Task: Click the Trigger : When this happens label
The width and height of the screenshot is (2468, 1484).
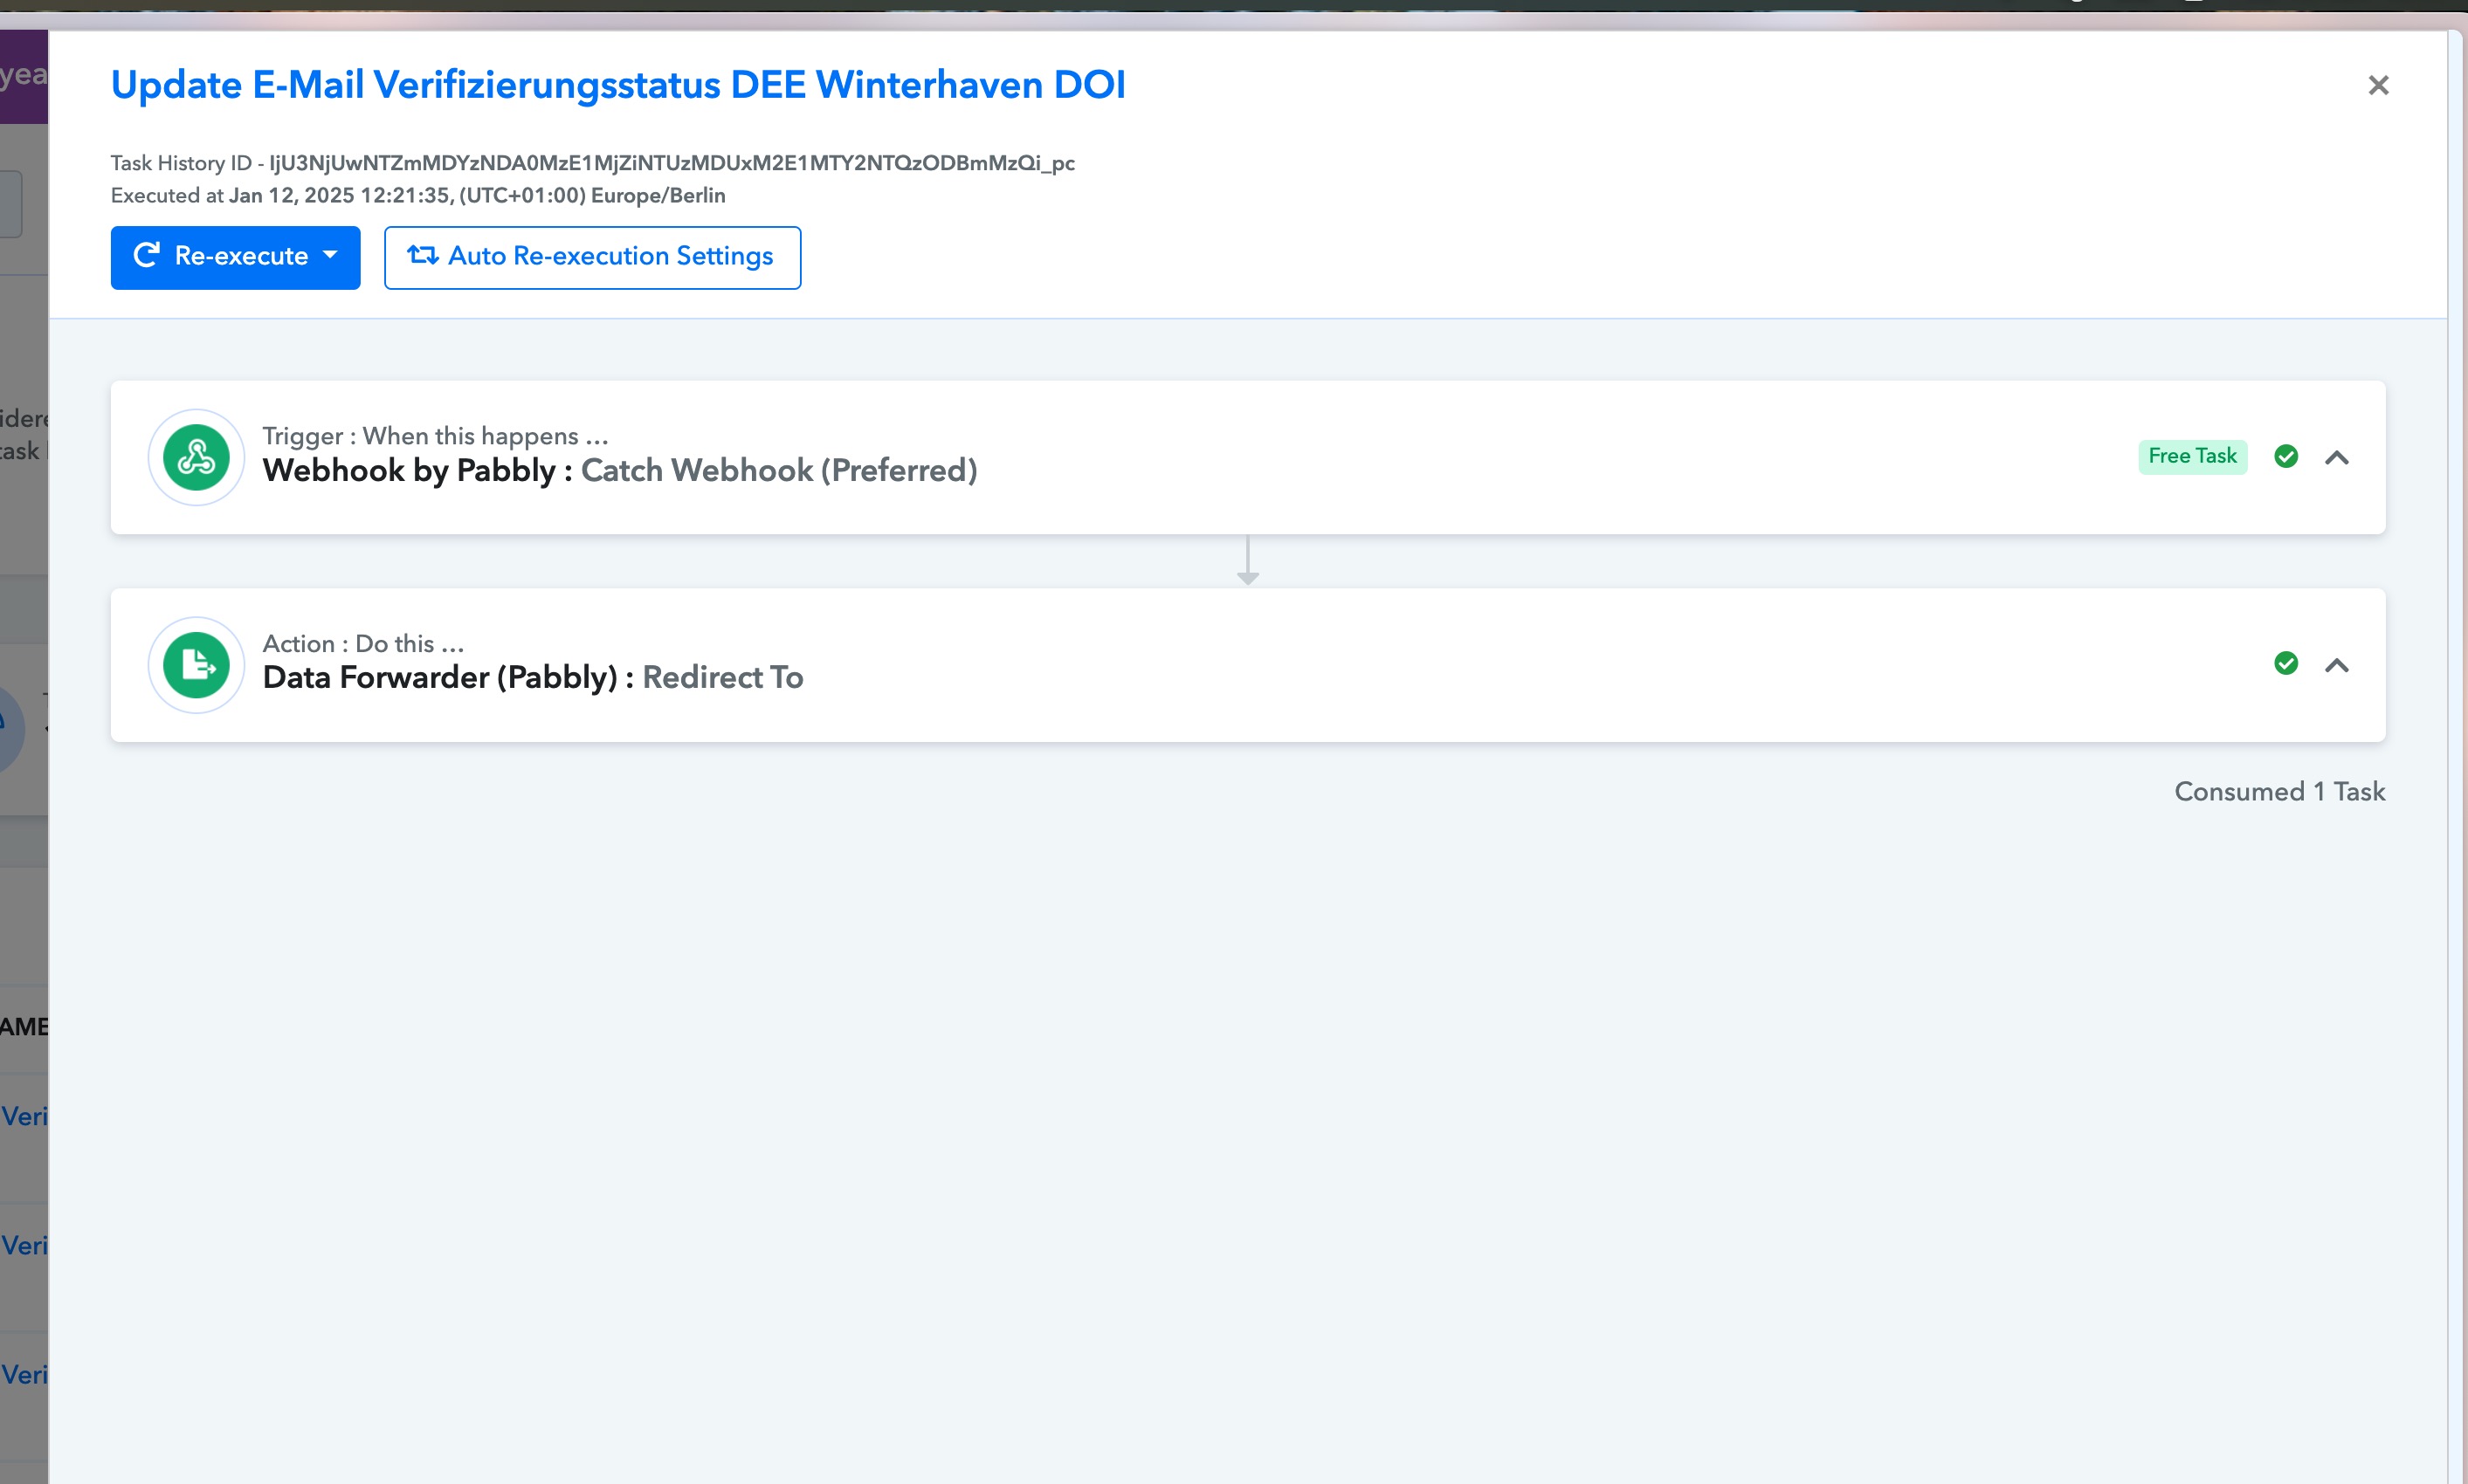Action: (x=435, y=436)
